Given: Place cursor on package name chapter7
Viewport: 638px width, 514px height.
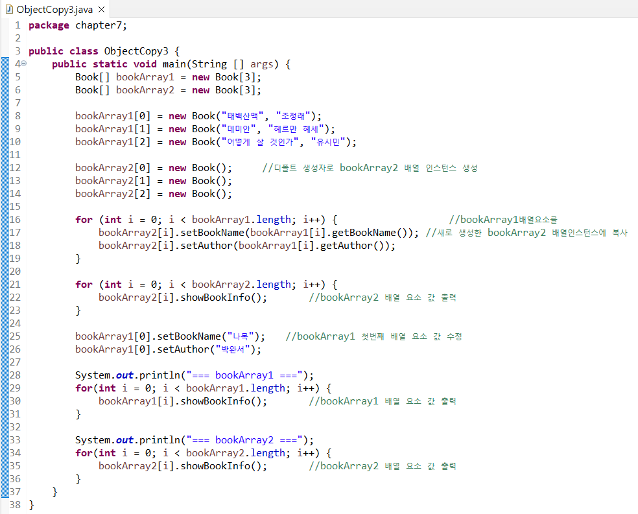Looking at the screenshot, I should 100,25.
